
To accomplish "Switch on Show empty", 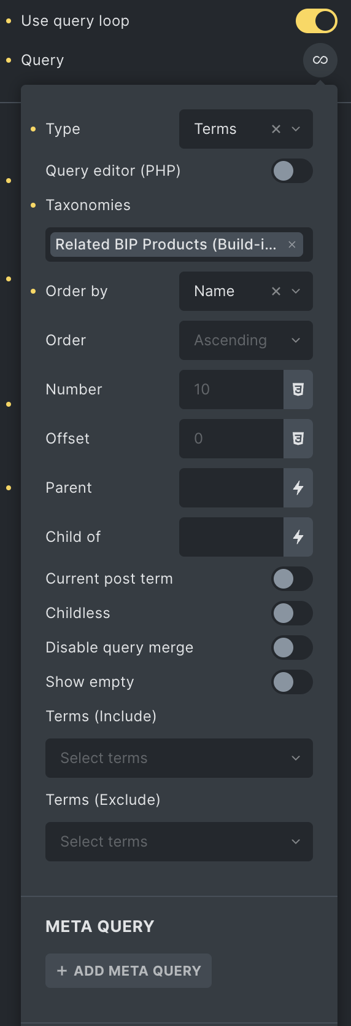I will (x=292, y=682).
